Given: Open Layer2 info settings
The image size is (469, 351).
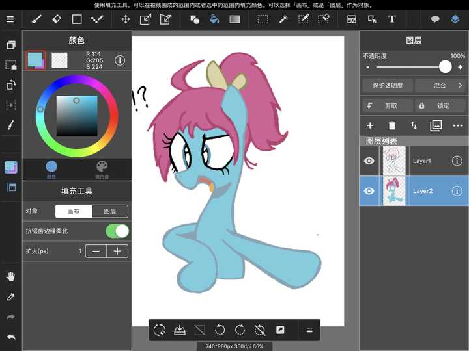Looking at the screenshot, I should click(457, 191).
